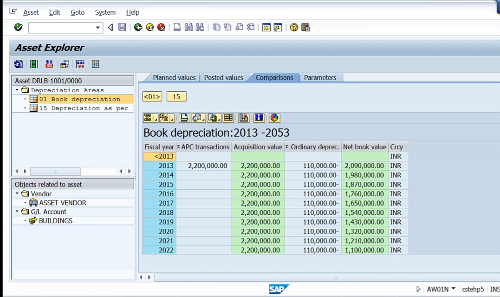Click the colorful pie chart icon
The width and height of the screenshot is (500, 297).
click(x=274, y=118)
